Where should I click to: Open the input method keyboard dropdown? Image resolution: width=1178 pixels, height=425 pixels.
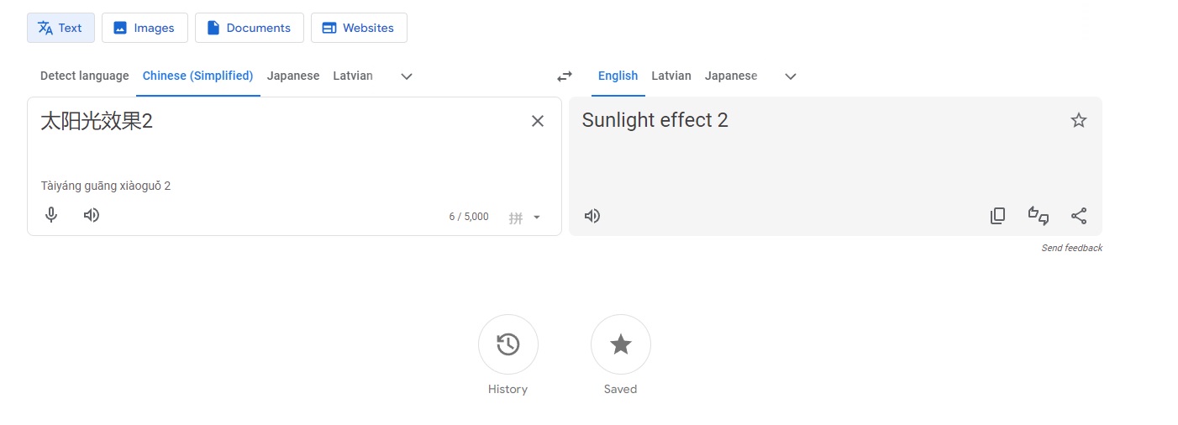tap(536, 218)
